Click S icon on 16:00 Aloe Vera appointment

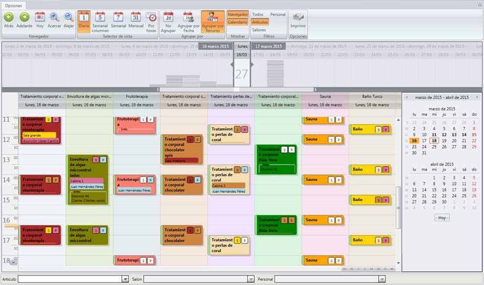[x=284, y=220]
